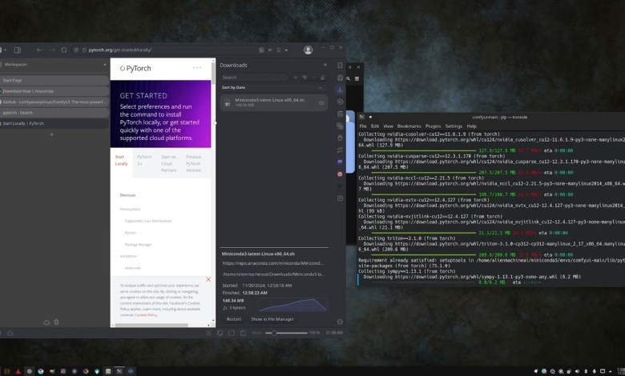Go forward with the right arrow
This screenshot has height=376, width=625.
pos(52,50)
